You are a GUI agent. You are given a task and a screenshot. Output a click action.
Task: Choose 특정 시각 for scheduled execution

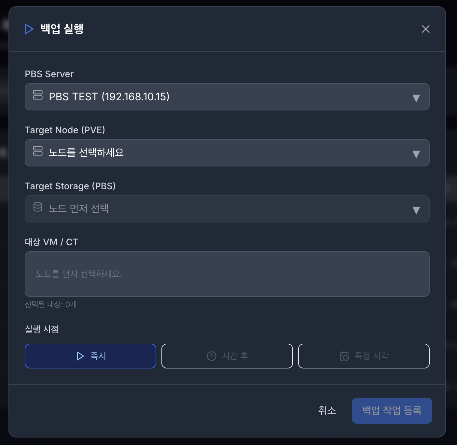click(364, 356)
